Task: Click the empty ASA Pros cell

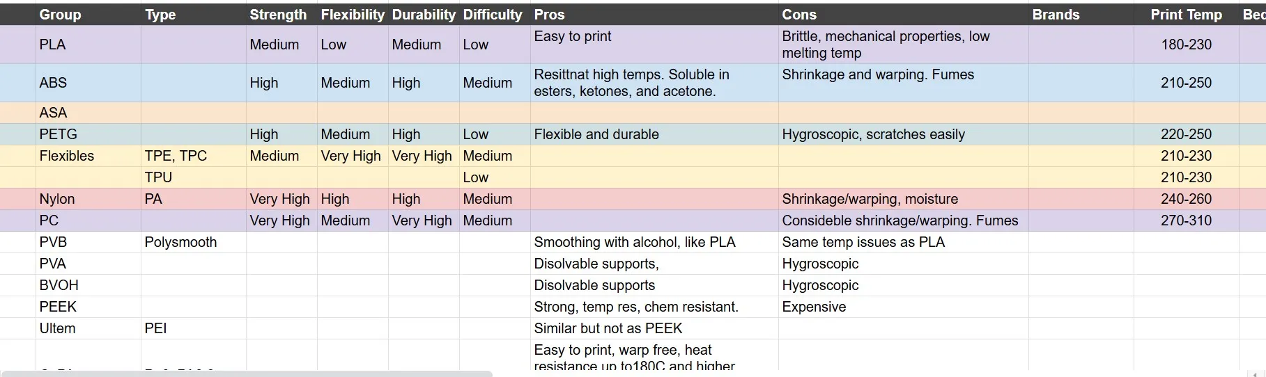Action: point(654,113)
